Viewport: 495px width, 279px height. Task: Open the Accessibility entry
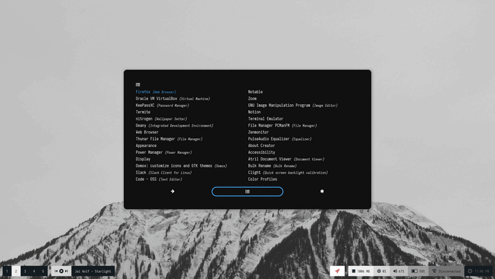coord(262,152)
